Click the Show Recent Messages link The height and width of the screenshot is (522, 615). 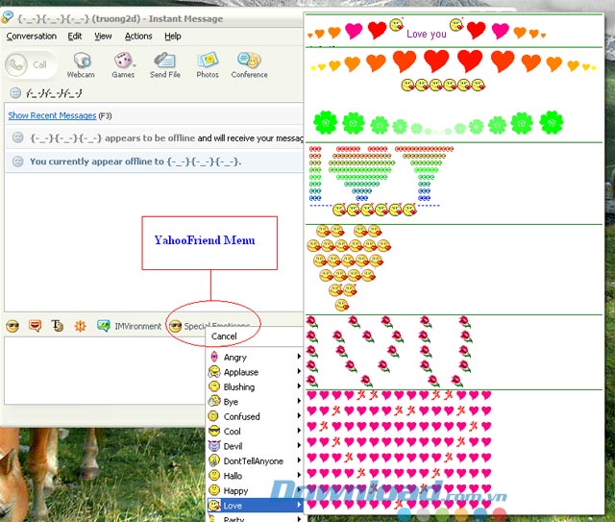(52, 115)
